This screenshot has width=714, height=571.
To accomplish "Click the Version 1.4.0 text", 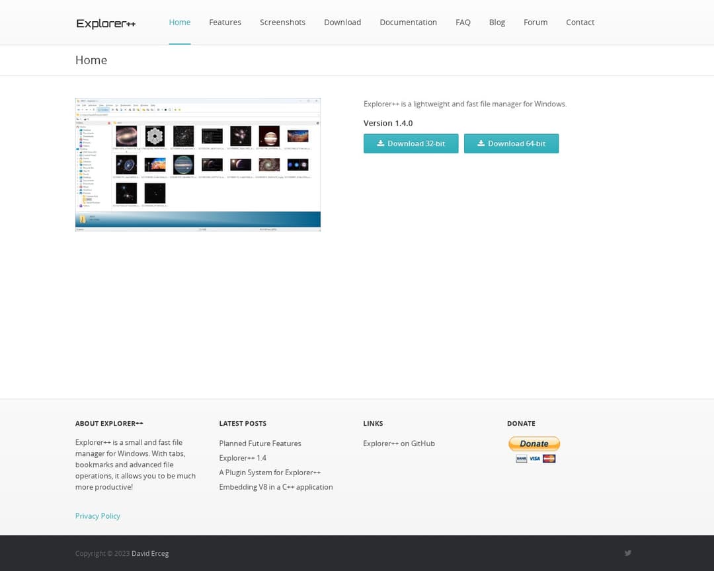I will [388, 124].
